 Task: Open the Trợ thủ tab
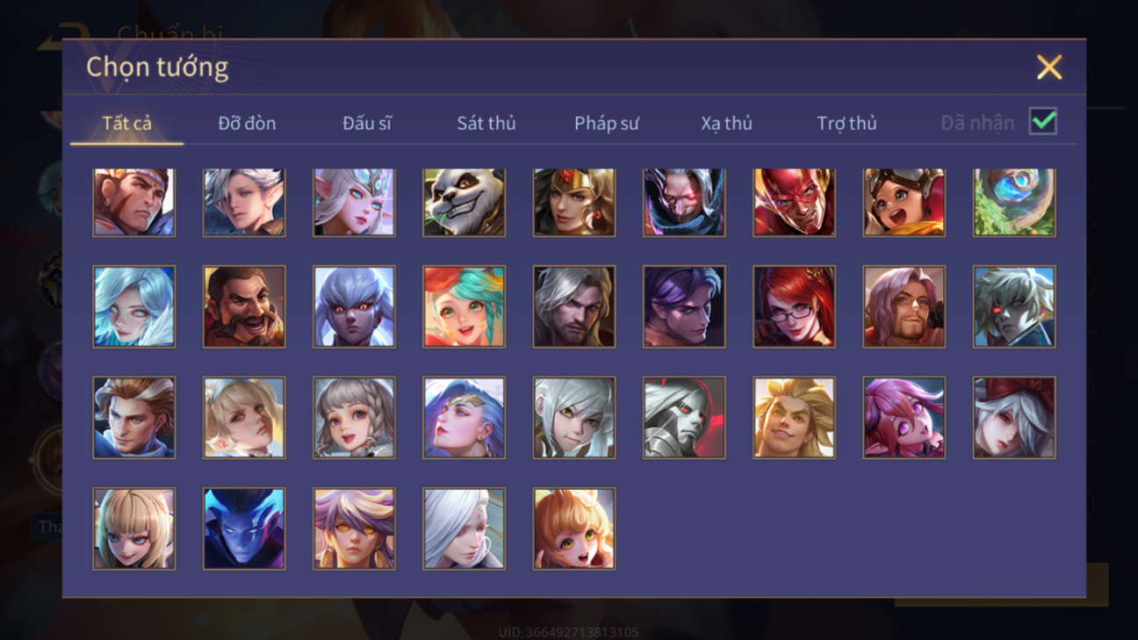click(x=846, y=123)
